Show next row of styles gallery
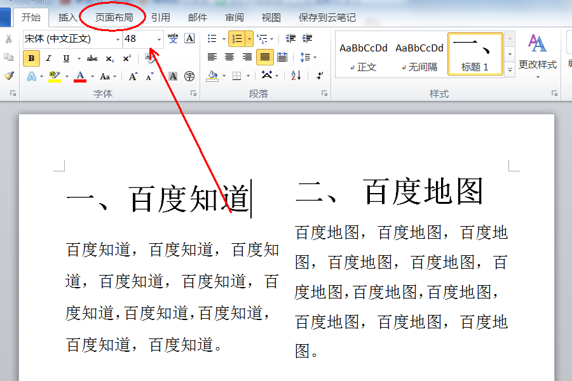Viewport: 572px width, 381px height. pos(510,55)
